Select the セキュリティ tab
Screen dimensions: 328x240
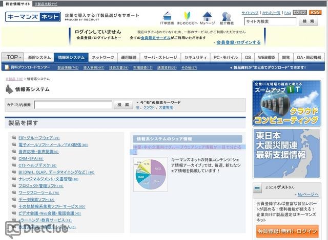[196, 58]
